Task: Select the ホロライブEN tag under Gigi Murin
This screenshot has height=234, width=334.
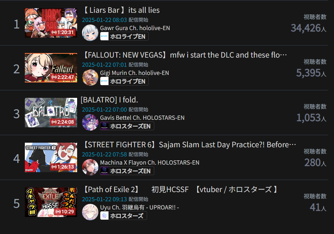Action: (125, 81)
